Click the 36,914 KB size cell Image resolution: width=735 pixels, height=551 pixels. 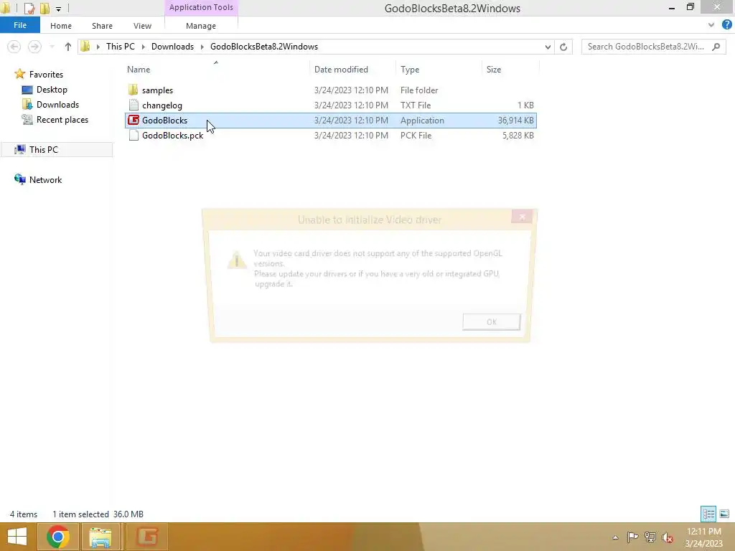pos(515,121)
